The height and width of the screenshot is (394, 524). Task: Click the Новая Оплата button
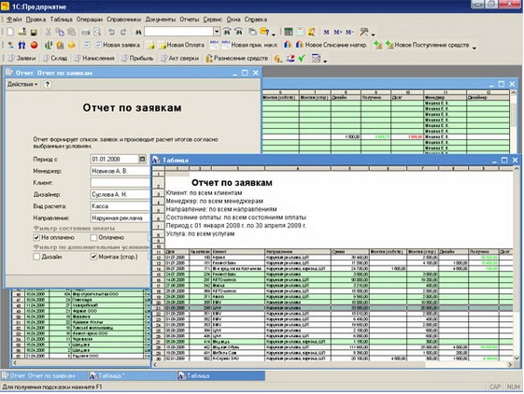(x=181, y=45)
